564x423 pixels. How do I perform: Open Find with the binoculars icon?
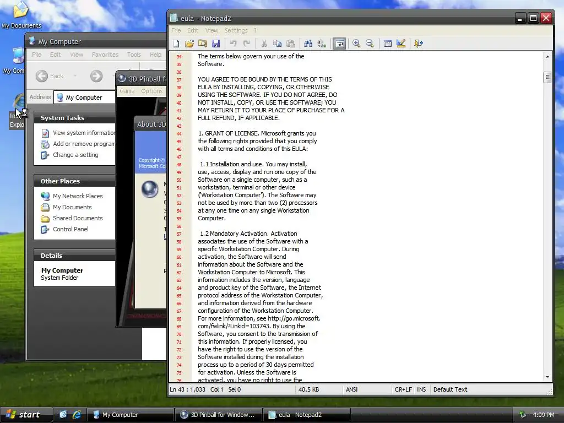[x=308, y=44]
